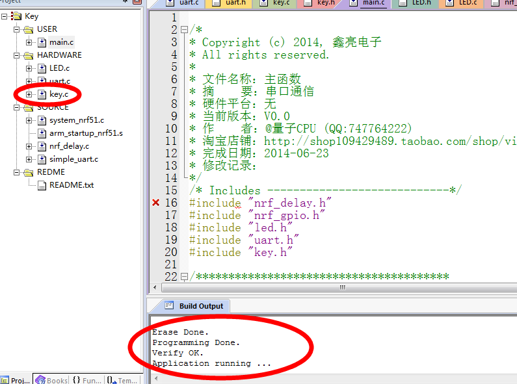Switch to the LED.c editor tab
The height and width of the screenshot is (384, 517).
[468, 3]
